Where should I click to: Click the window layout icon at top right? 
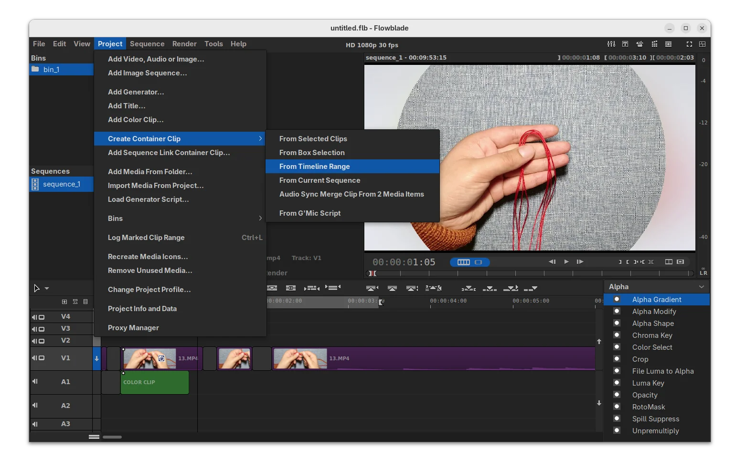[x=702, y=44]
